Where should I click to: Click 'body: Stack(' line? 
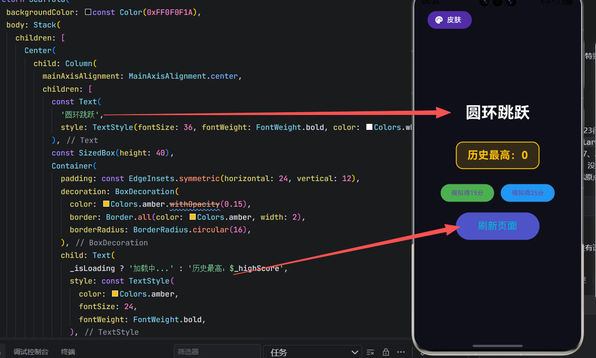pyautogui.click(x=33, y=25)
